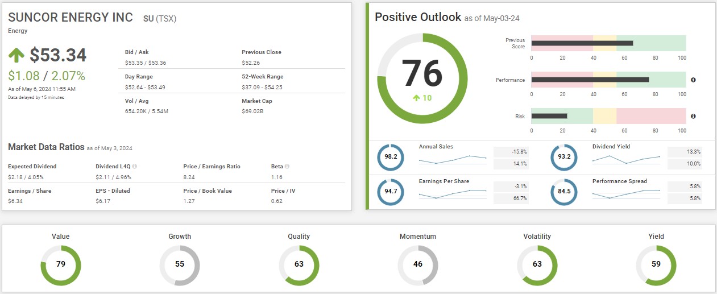Click the Growth score 55 donut
This screenshot has height=294, width=717.
point(180,265)
